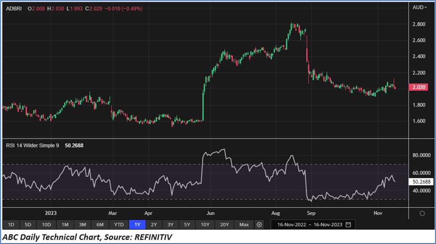
Task: Click the ADBRI ticker label
Action: (x=14, y=8)
